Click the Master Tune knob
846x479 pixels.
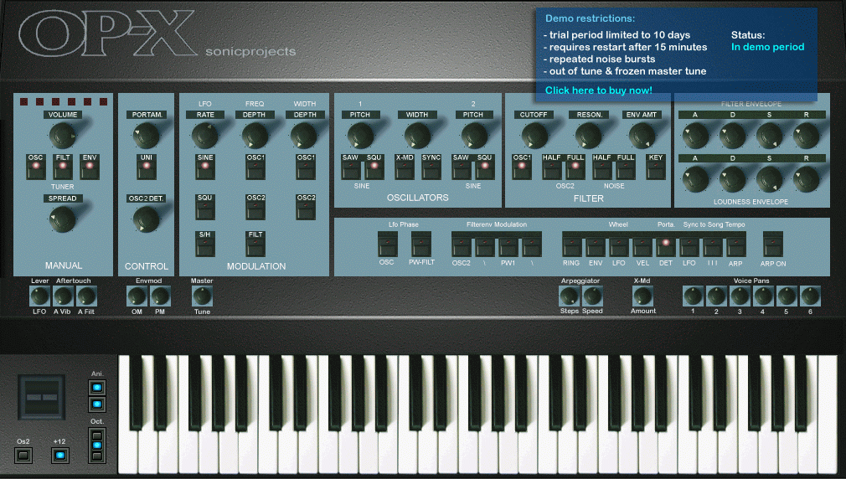202,296
